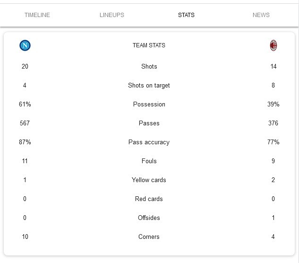Switch to the Timeline tab
Viewport: 299px width, 263px height.
37,15
